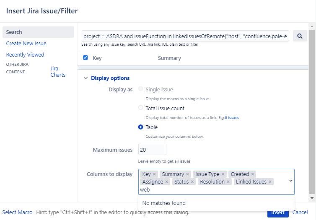Remove the Key column tag
This screenshot has height=220, width=316.
154,174
